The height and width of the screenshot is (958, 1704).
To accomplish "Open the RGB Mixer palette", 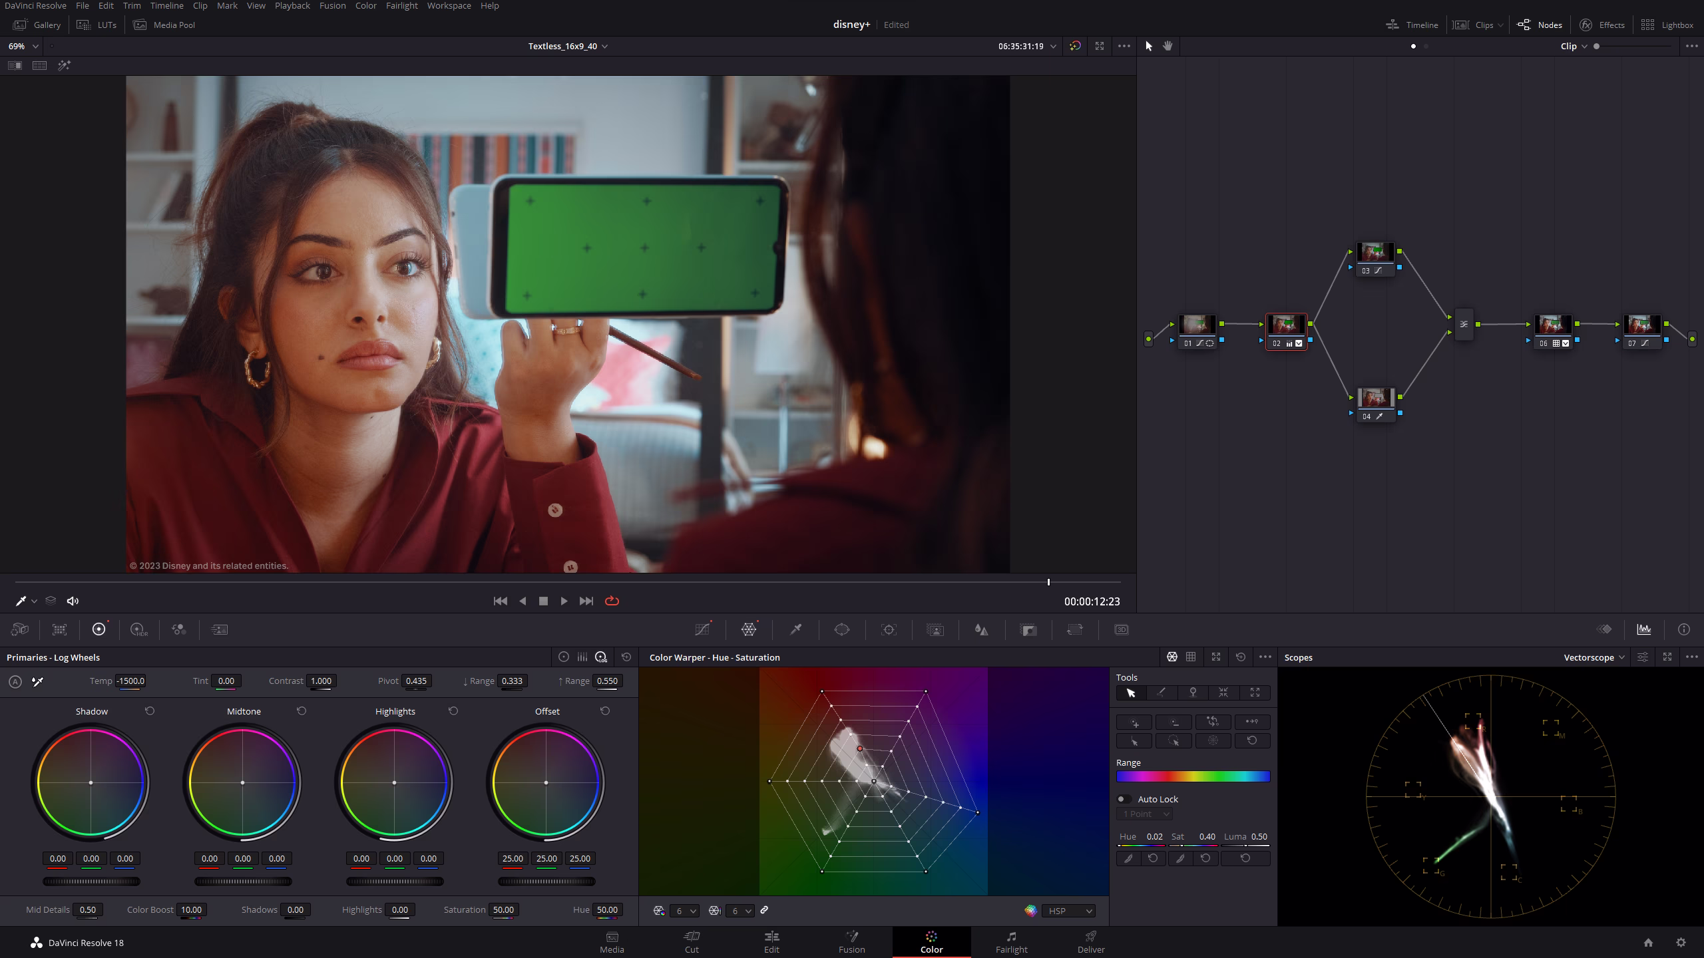I will [178, 629].
